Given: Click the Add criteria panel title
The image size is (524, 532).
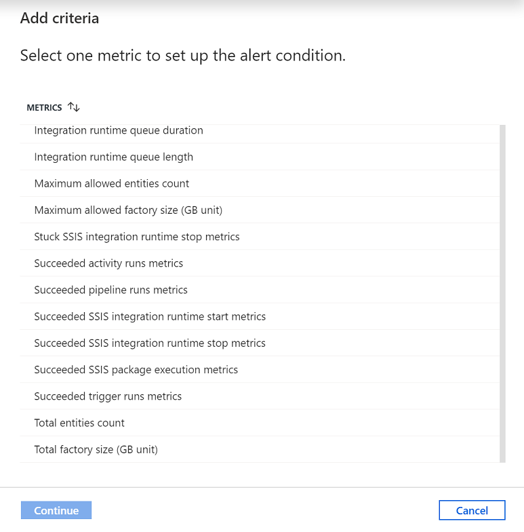Looking at the screenshot, I should click(x=60, y=18).
